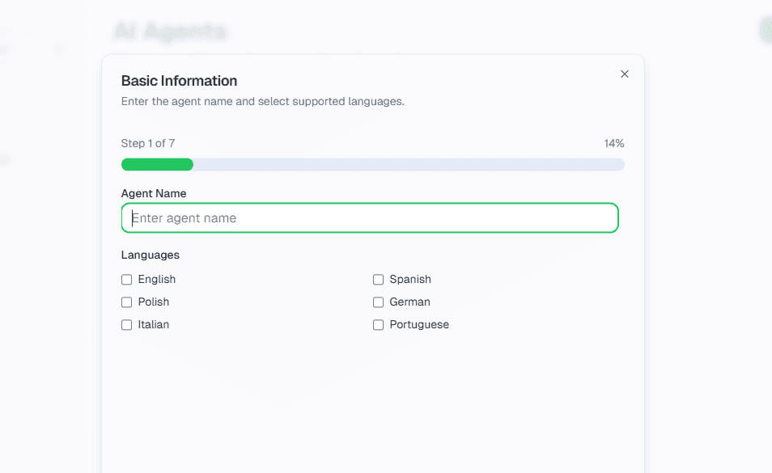The width and height of the screenshot is (772, 473).
Task: Click the 'Portuguese' label text
Action: [419, 325]
